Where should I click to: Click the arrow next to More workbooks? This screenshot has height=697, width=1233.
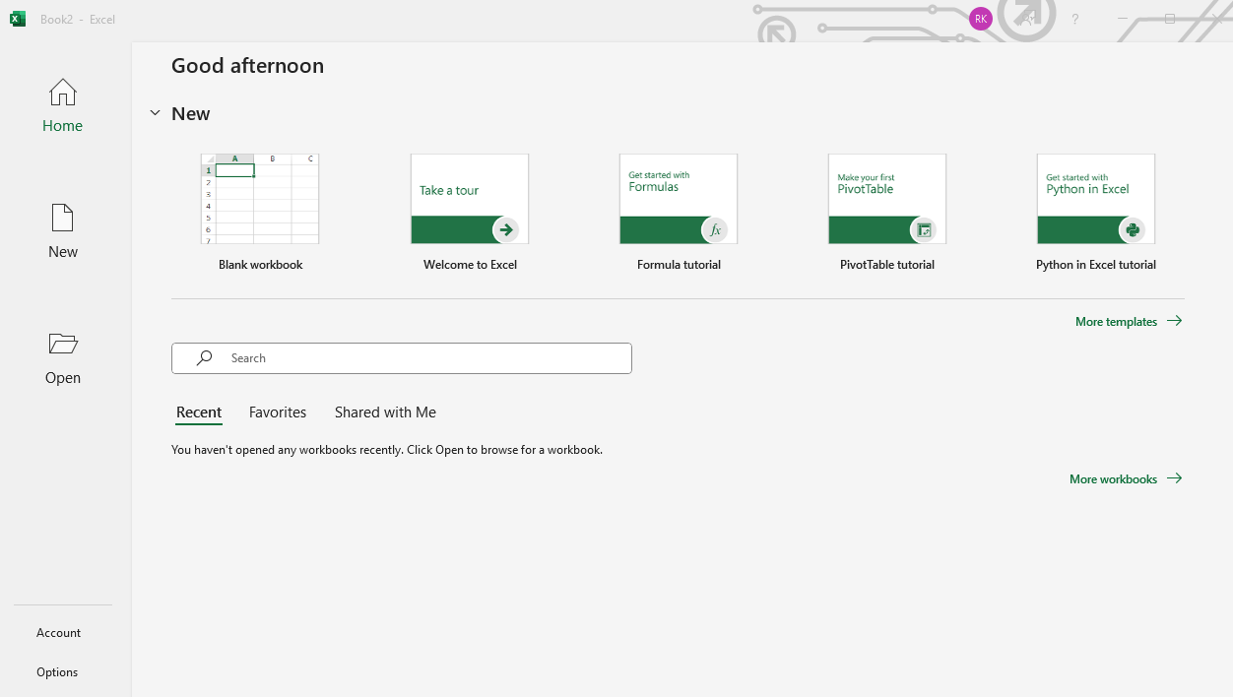(1174, 478)
